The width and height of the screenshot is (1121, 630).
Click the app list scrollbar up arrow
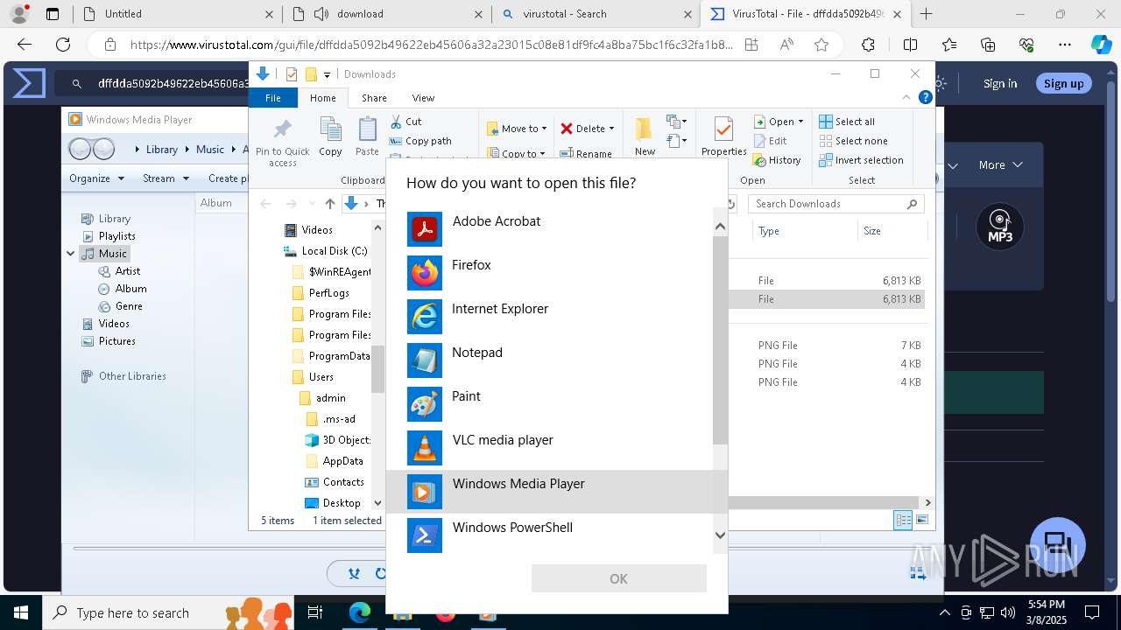pyautogui.click(x=720, y=227)
